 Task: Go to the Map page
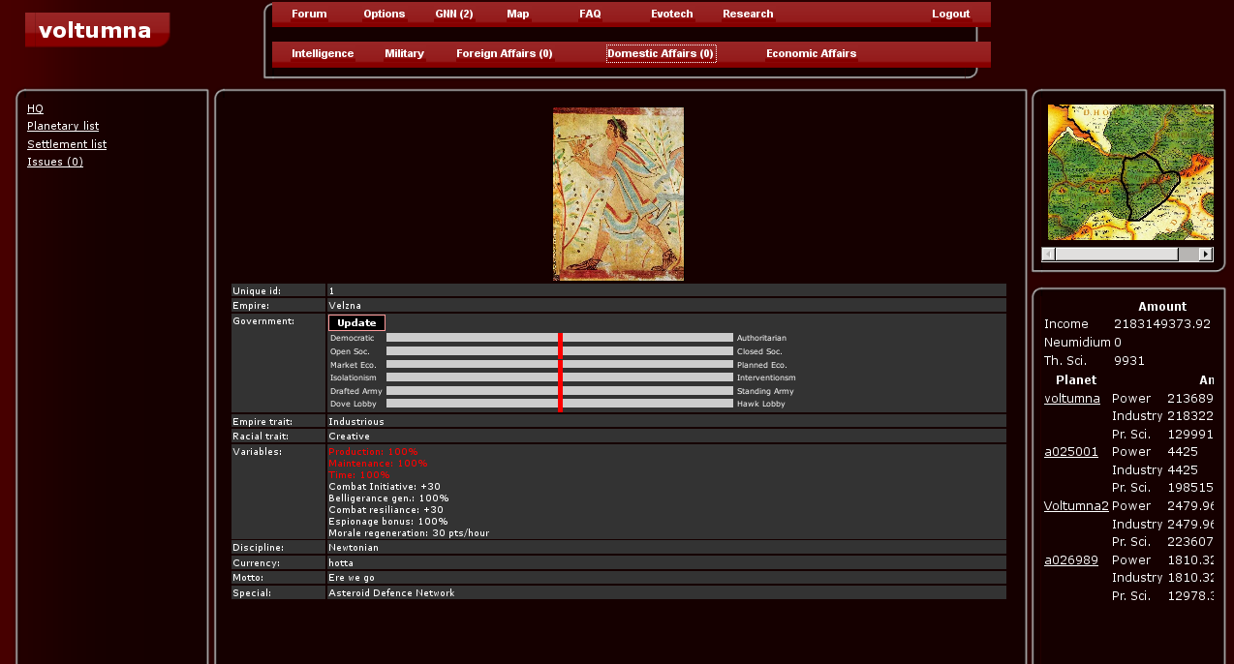517,14
